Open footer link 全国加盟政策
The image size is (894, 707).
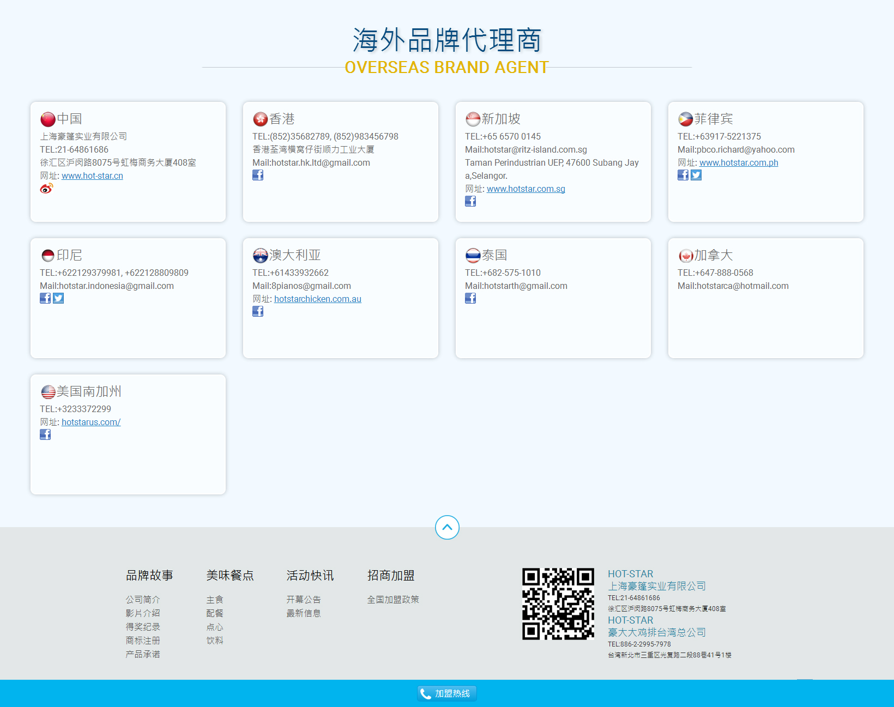pyautogui.click(x=393, y=600)
